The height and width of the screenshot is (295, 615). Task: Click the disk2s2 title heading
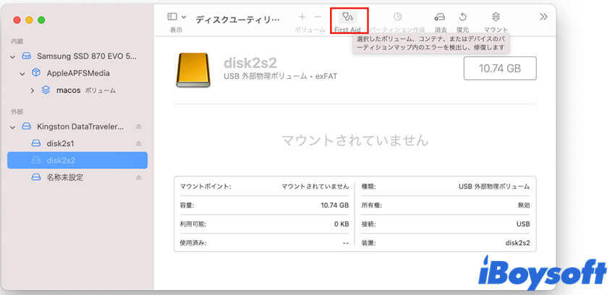click(250, 63)
